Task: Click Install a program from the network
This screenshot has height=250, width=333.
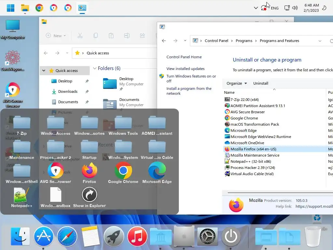Action: click(189, 91)
